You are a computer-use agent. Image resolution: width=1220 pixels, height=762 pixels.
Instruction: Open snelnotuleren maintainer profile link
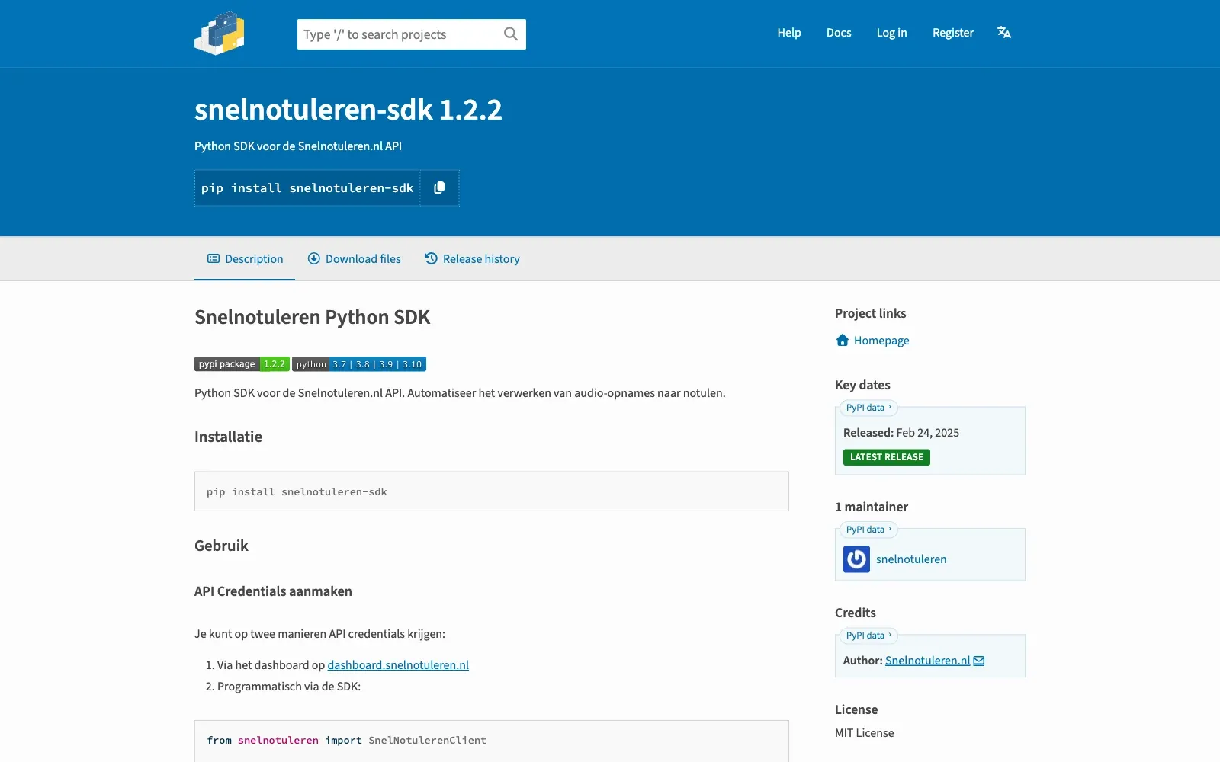(911, 559)
